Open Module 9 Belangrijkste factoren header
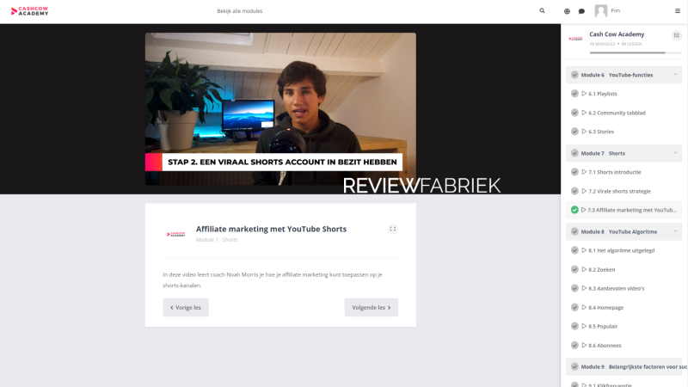688x387 pixels. (x=624, y=366)
